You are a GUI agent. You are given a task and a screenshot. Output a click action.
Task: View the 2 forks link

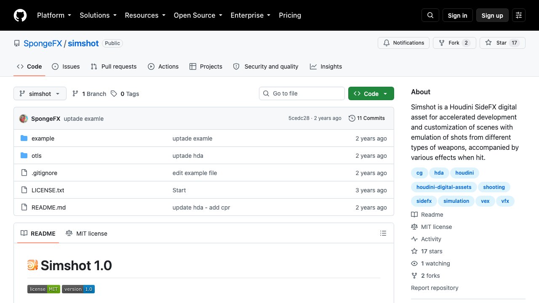(x=425, y=276)
